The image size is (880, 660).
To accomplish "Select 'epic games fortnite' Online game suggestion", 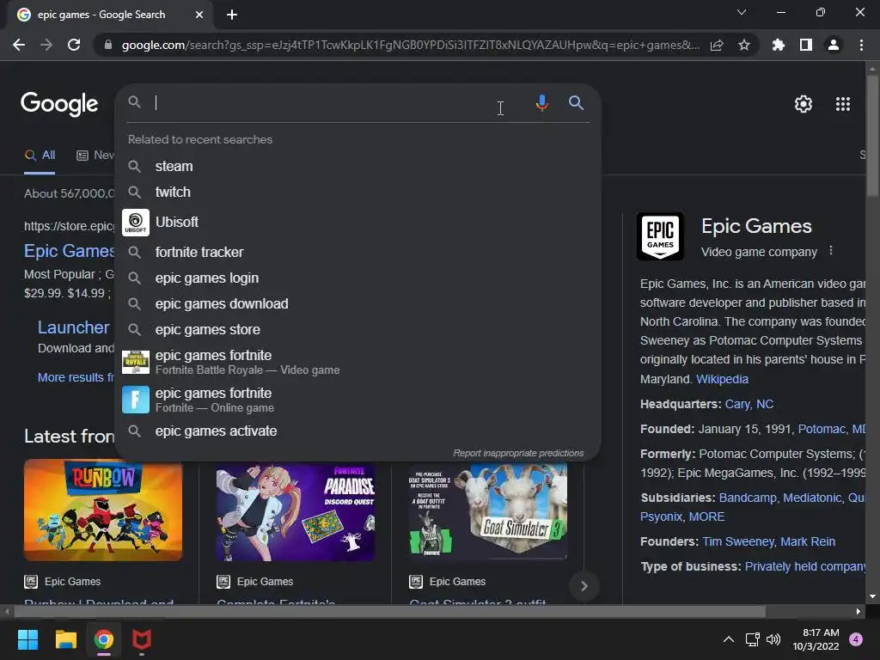I will tap(358, 400).
